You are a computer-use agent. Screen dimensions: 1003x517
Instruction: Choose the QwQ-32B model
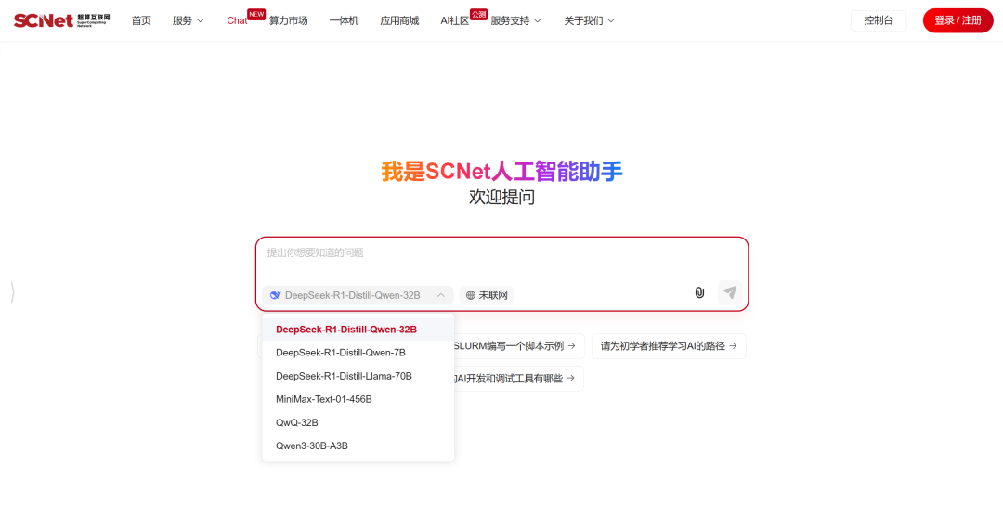pyautogui.click(x=358, y=422)
